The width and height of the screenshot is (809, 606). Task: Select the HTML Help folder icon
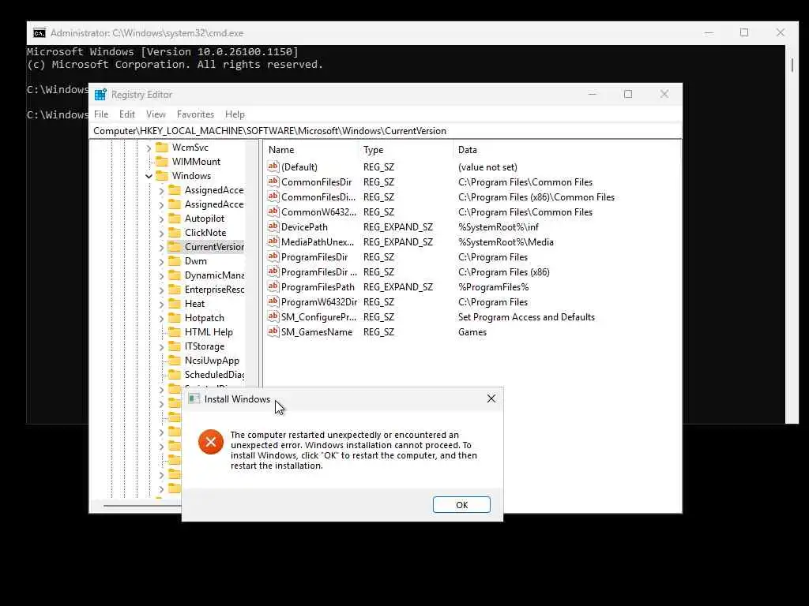pyautogui.click(x=175, y=332)
